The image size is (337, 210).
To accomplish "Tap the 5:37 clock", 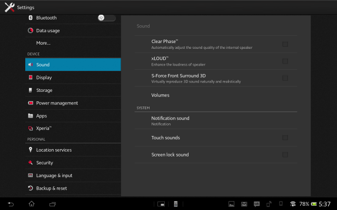I will pyautogui.click(x=324, y=204).
